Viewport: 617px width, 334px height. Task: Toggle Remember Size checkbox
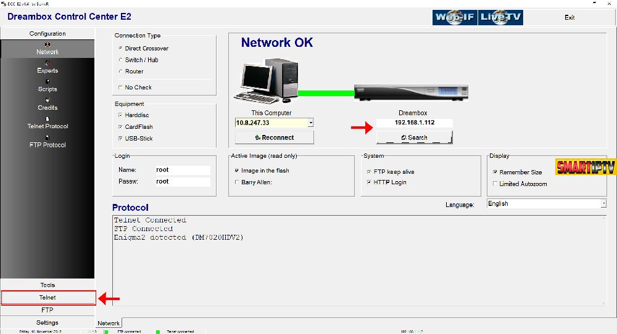pyautogui.click(x=495, y=172)
